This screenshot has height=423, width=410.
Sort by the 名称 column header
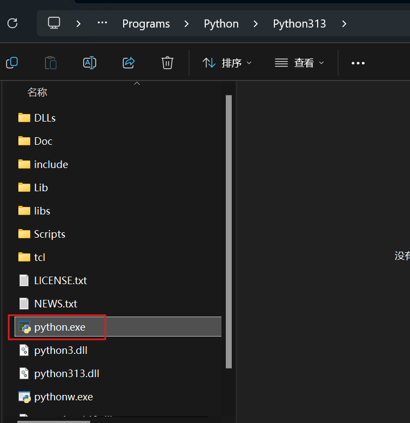[x=37, y=92]
